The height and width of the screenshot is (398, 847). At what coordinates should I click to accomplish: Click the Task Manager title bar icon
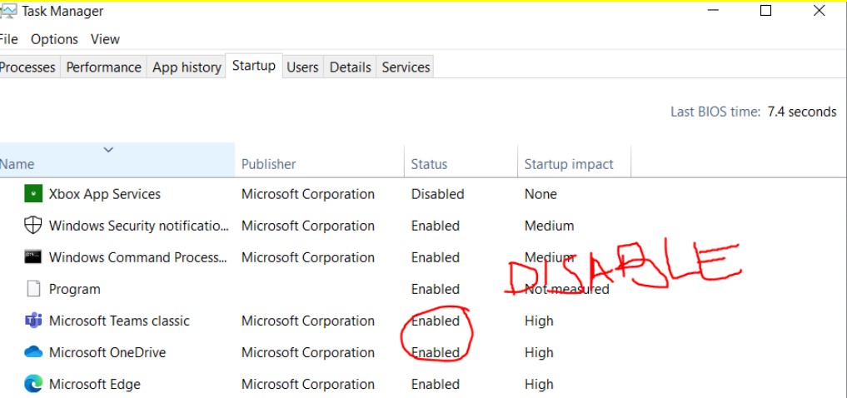(8, 12)
